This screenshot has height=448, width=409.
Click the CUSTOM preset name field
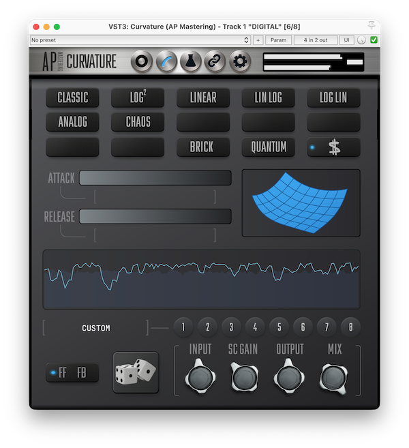[96, 328]
